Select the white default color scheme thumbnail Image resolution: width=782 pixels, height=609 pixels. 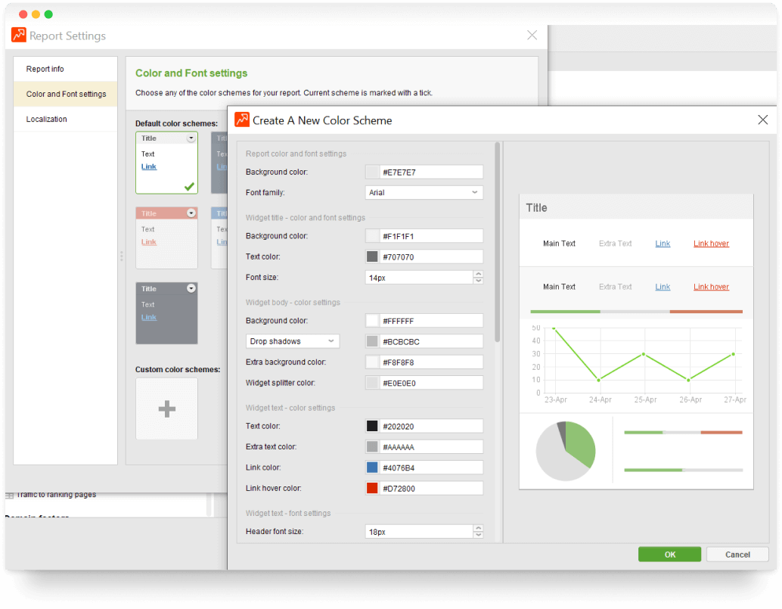(x=166, y=163)
